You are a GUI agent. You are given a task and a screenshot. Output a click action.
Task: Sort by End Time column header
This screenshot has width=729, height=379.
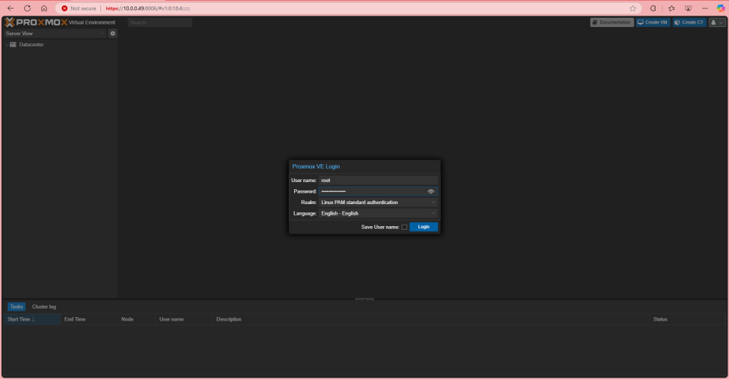[x=89, y=319]
